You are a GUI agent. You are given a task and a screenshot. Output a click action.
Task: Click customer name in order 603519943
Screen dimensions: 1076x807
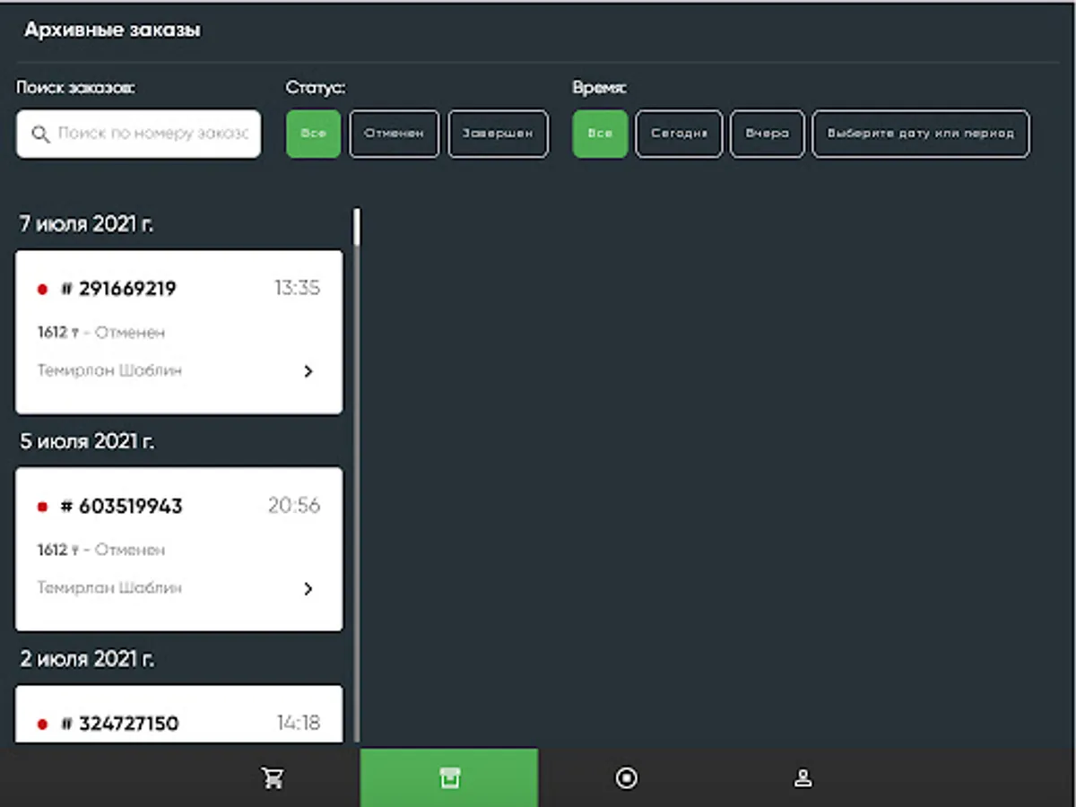(x=109, y=588)
